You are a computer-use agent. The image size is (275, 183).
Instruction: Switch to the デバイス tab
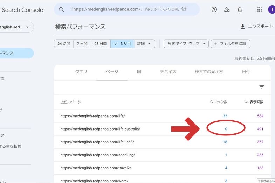pyautogui.click(x=168, y=72)
